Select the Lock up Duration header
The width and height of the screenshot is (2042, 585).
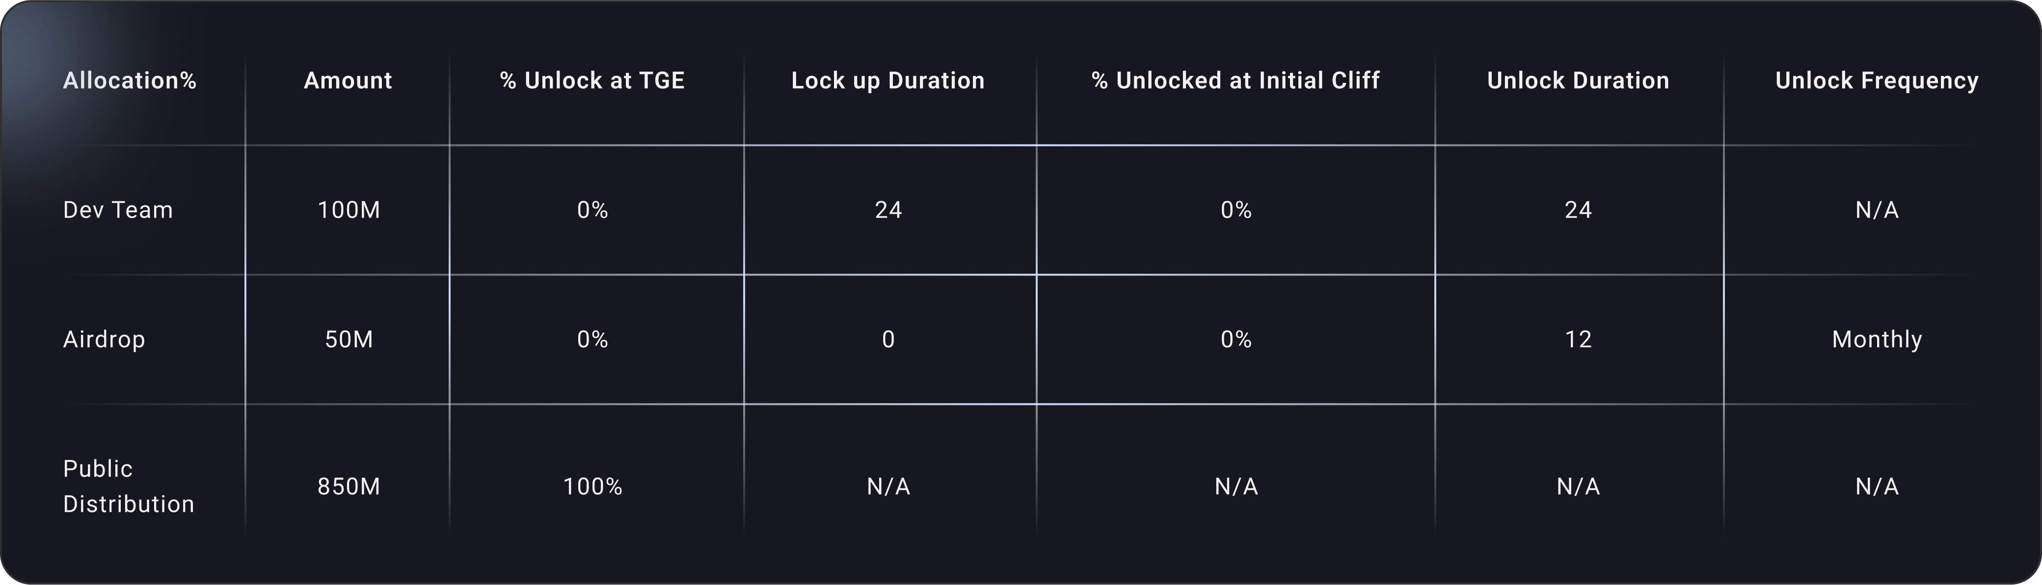click(888, 81)
